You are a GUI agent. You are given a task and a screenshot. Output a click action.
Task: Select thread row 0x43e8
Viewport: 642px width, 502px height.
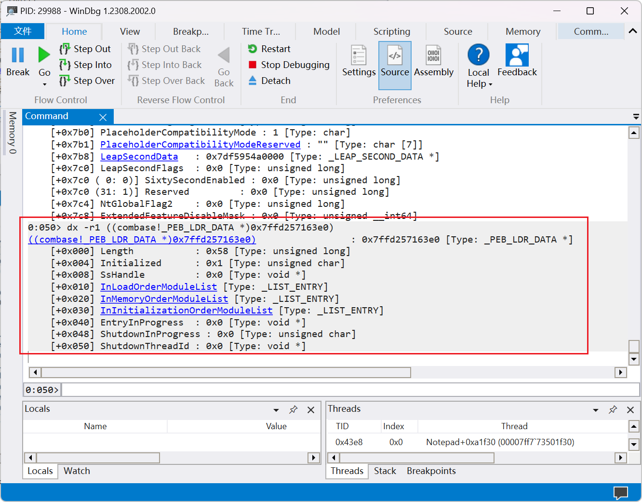(x=477, y=442)
